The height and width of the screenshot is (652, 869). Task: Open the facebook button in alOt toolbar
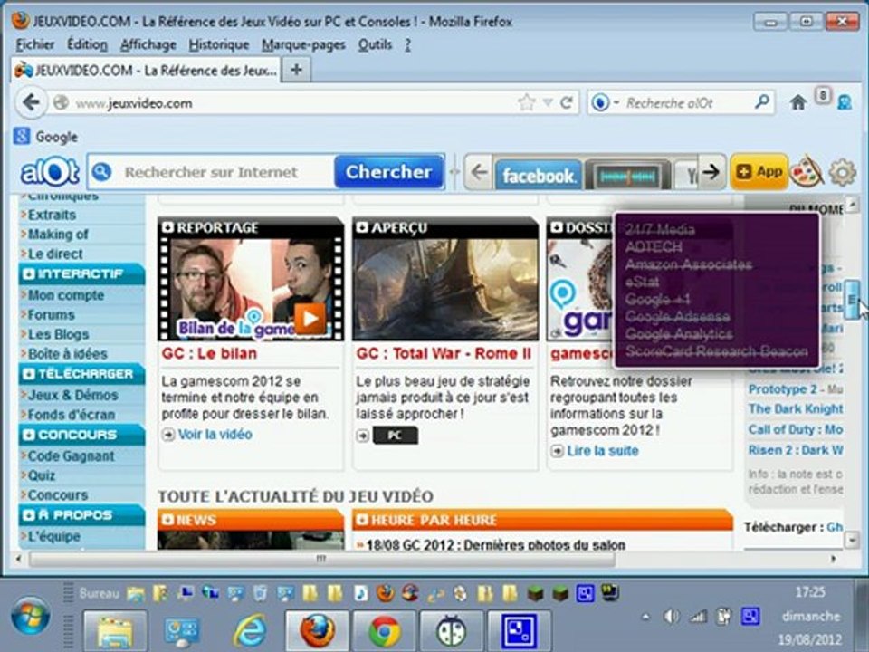point(538,176)
